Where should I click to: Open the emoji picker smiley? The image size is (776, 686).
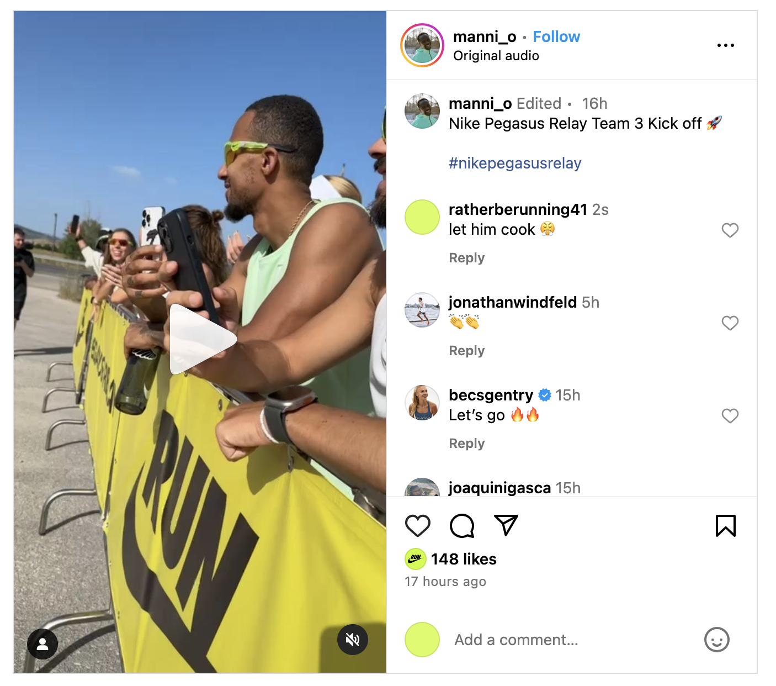pyautogui.click(x=717, y=640)
